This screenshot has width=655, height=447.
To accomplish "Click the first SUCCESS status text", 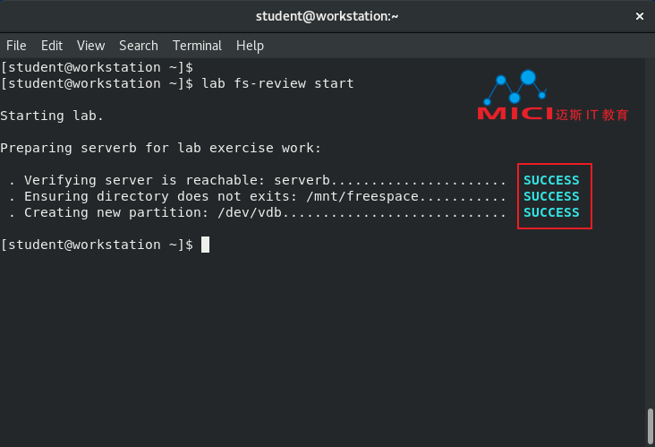I will (551, 180).
